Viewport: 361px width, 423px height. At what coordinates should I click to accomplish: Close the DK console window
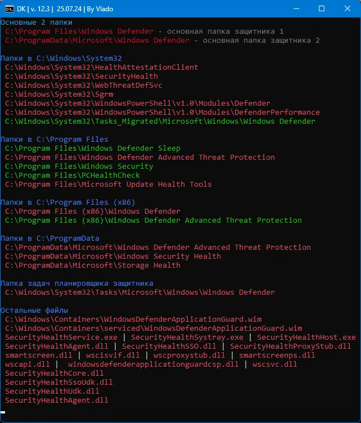(348, 9)
